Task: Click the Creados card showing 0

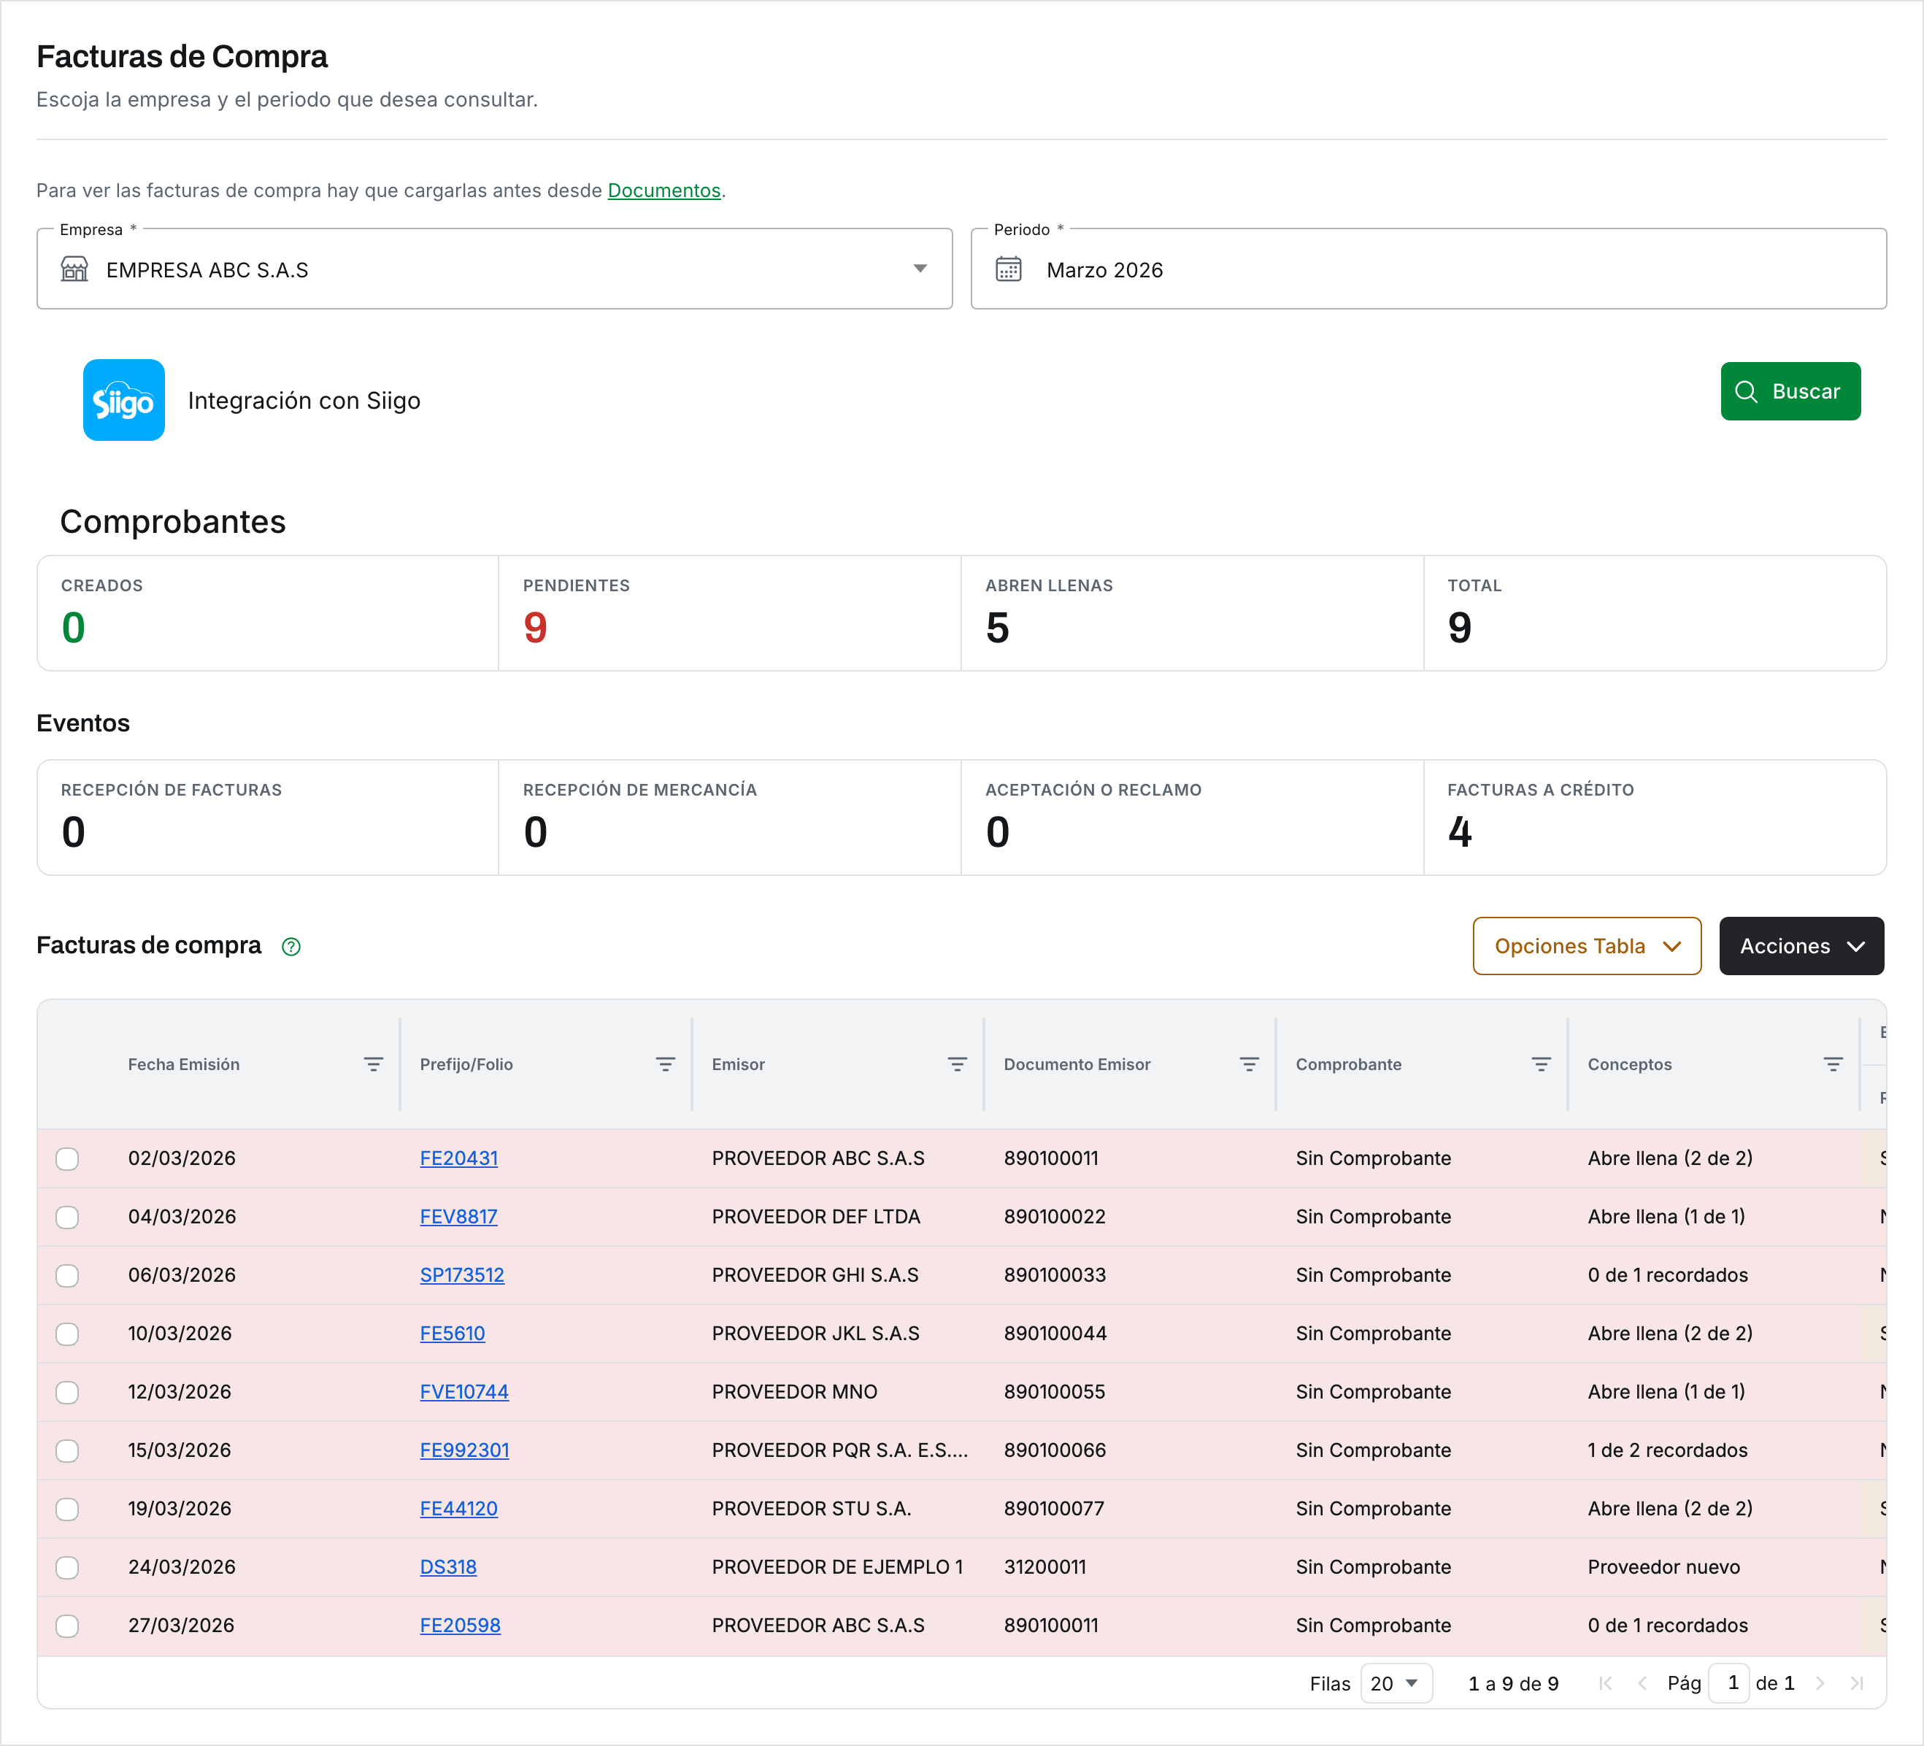Action: pos(267,614)
